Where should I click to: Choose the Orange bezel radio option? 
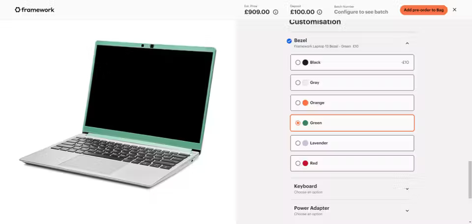[x=298, y=103]
